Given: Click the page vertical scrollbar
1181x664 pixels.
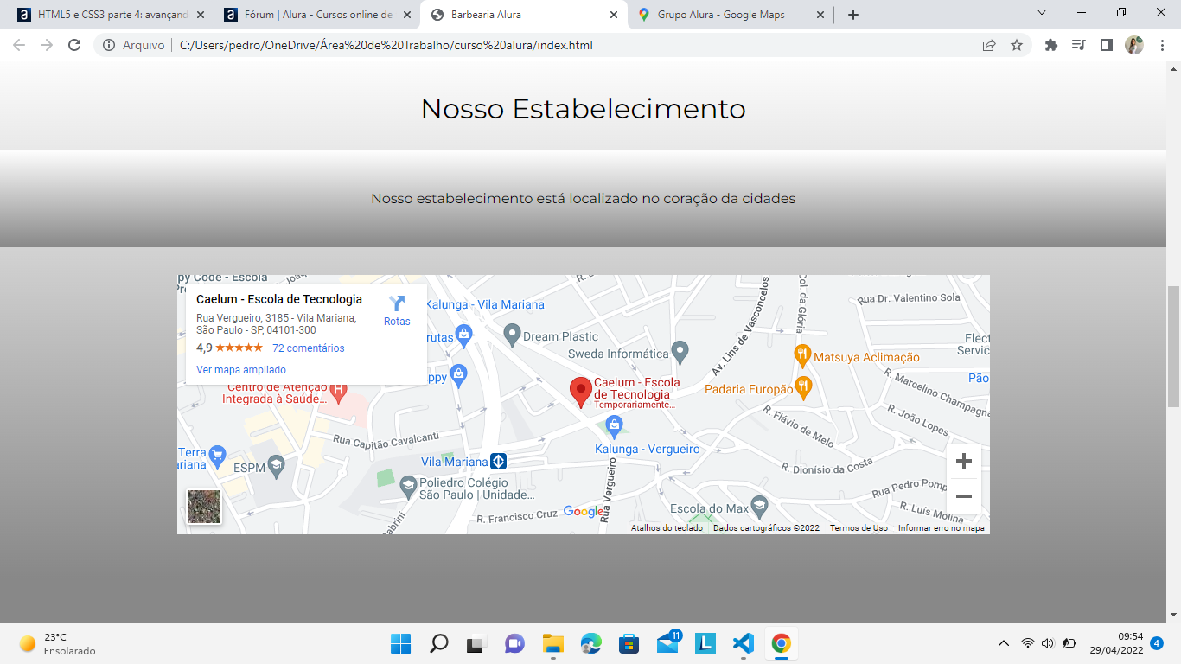Looking at the screenshot, I should pos(1173,346).
